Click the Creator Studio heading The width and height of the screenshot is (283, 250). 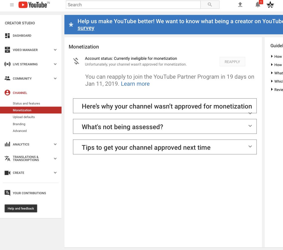click(x=20, y=23)
